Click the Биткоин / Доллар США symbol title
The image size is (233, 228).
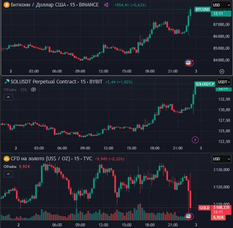click(38, 5)
